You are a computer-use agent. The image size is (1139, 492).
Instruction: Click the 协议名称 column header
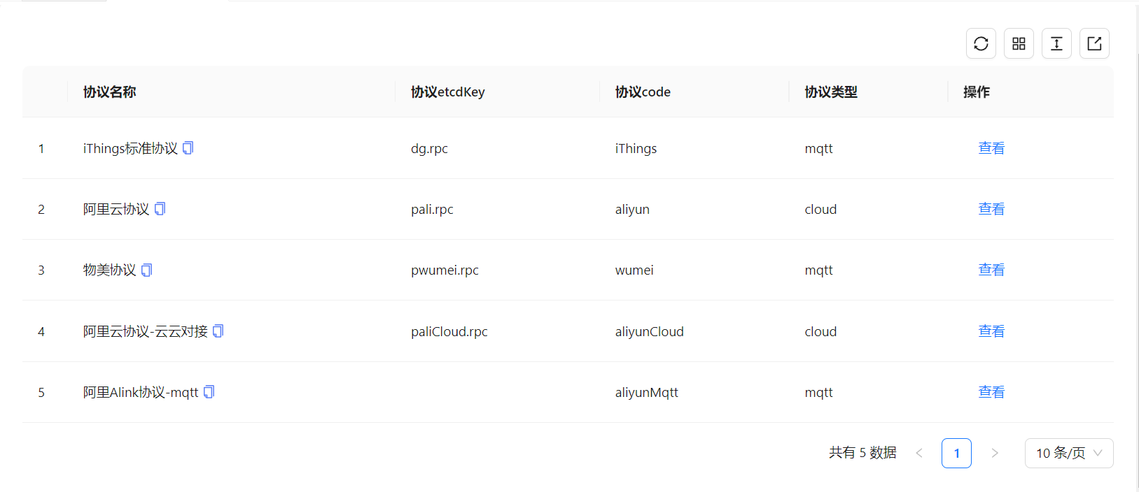110,92
